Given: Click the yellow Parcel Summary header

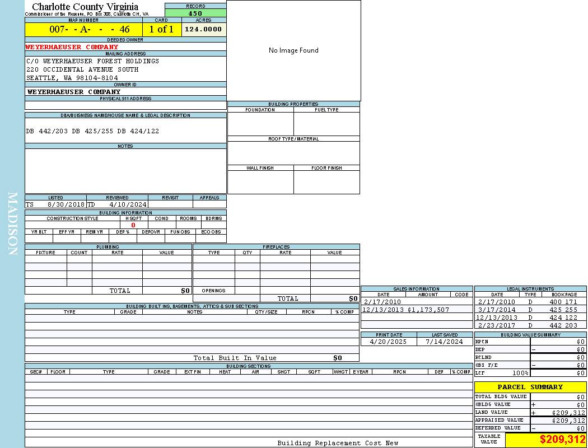Looking at the screenshot, I should (530, 387).
